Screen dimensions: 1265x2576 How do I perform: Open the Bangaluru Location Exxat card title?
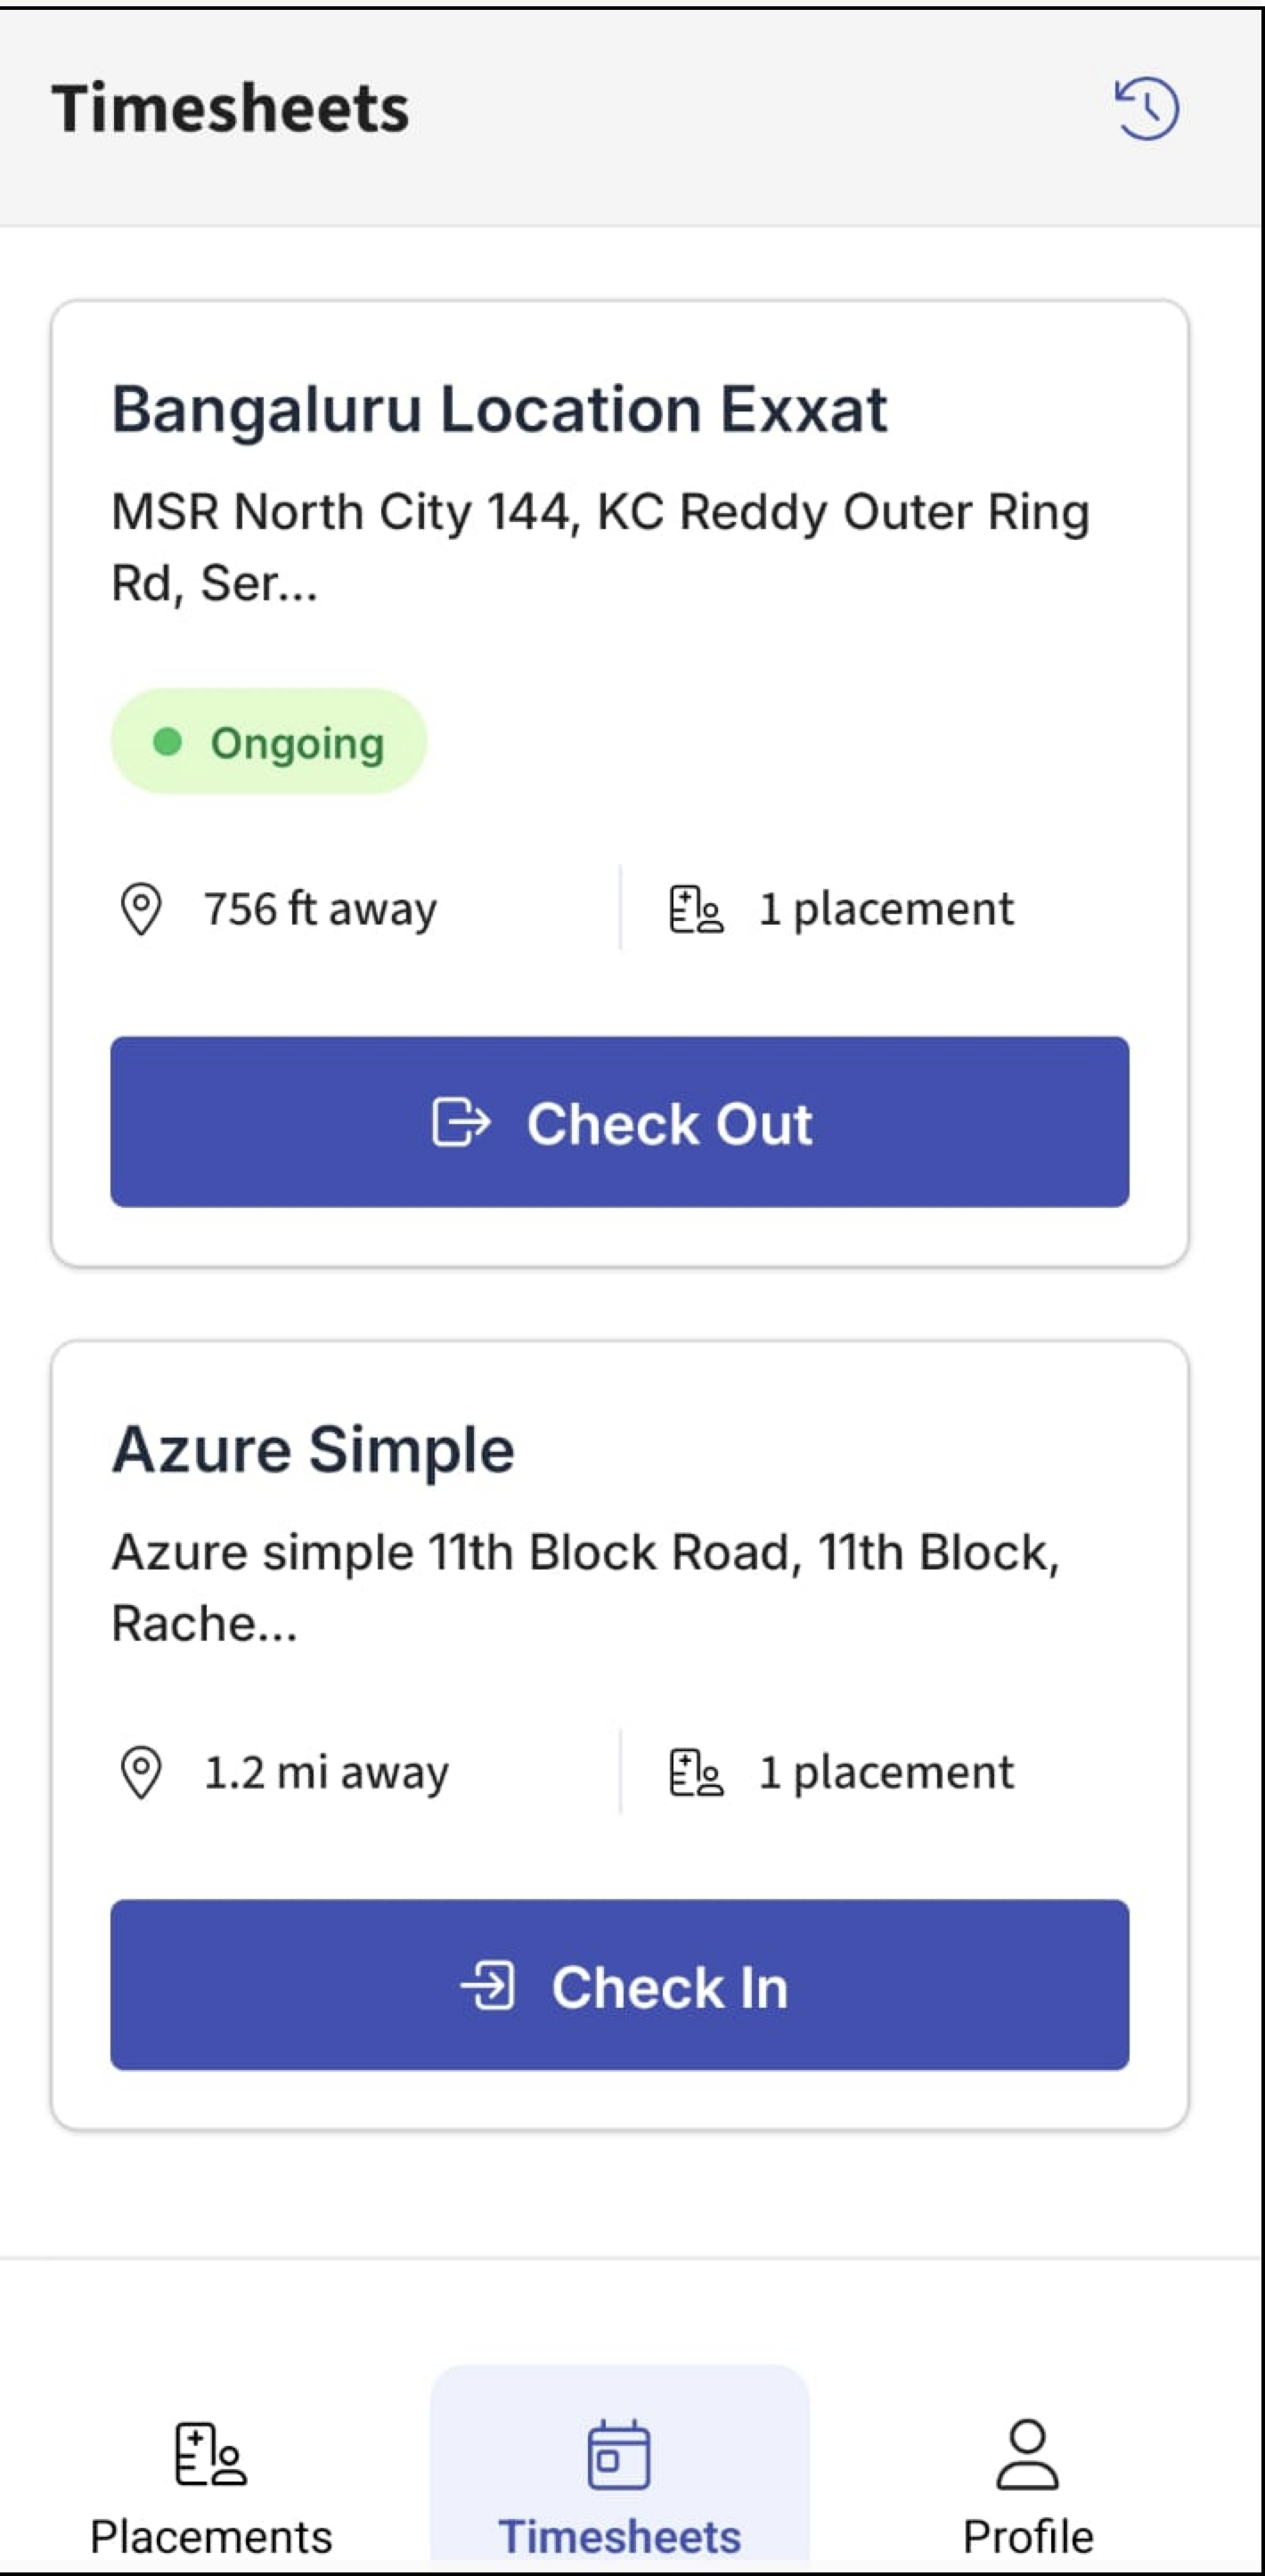click(x=499, y=410)
